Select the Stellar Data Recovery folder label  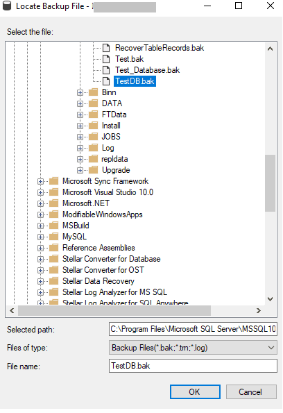[98, 281]
